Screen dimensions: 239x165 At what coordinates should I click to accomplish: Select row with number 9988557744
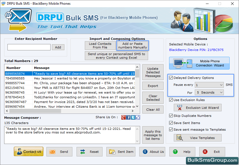(70, 83)
